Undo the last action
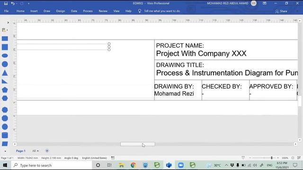This screenshot has height=170, width=303. [13, 3]
